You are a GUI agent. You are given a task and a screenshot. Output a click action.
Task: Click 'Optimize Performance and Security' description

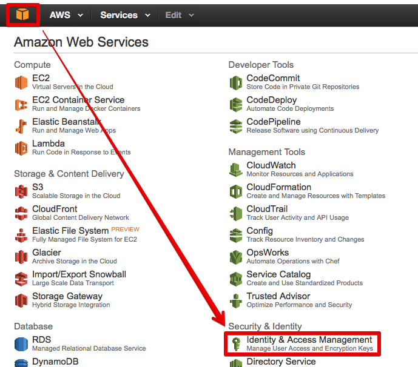point(299,305)
